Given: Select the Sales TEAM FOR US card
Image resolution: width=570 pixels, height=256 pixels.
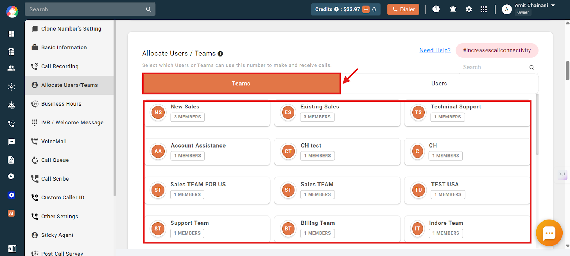Looking at the screenshot, I should click(x=207, y=190).
